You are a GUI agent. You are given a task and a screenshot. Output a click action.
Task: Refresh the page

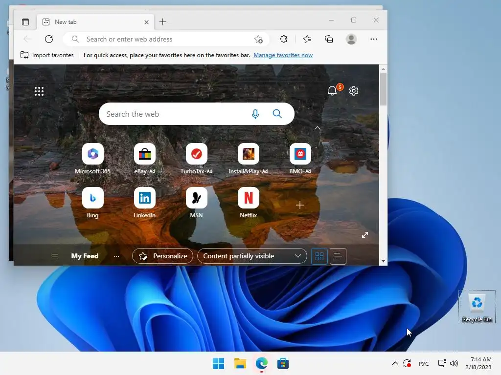(49, 39)
